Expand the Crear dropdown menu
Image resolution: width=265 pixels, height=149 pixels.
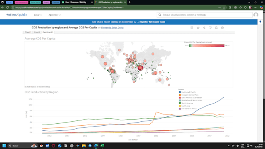click(38, 15)
